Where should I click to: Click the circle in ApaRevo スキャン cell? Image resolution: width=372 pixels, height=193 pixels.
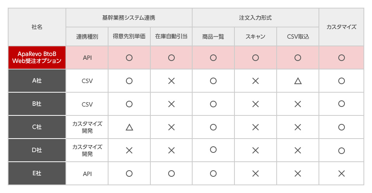click(x=255, y=58)
